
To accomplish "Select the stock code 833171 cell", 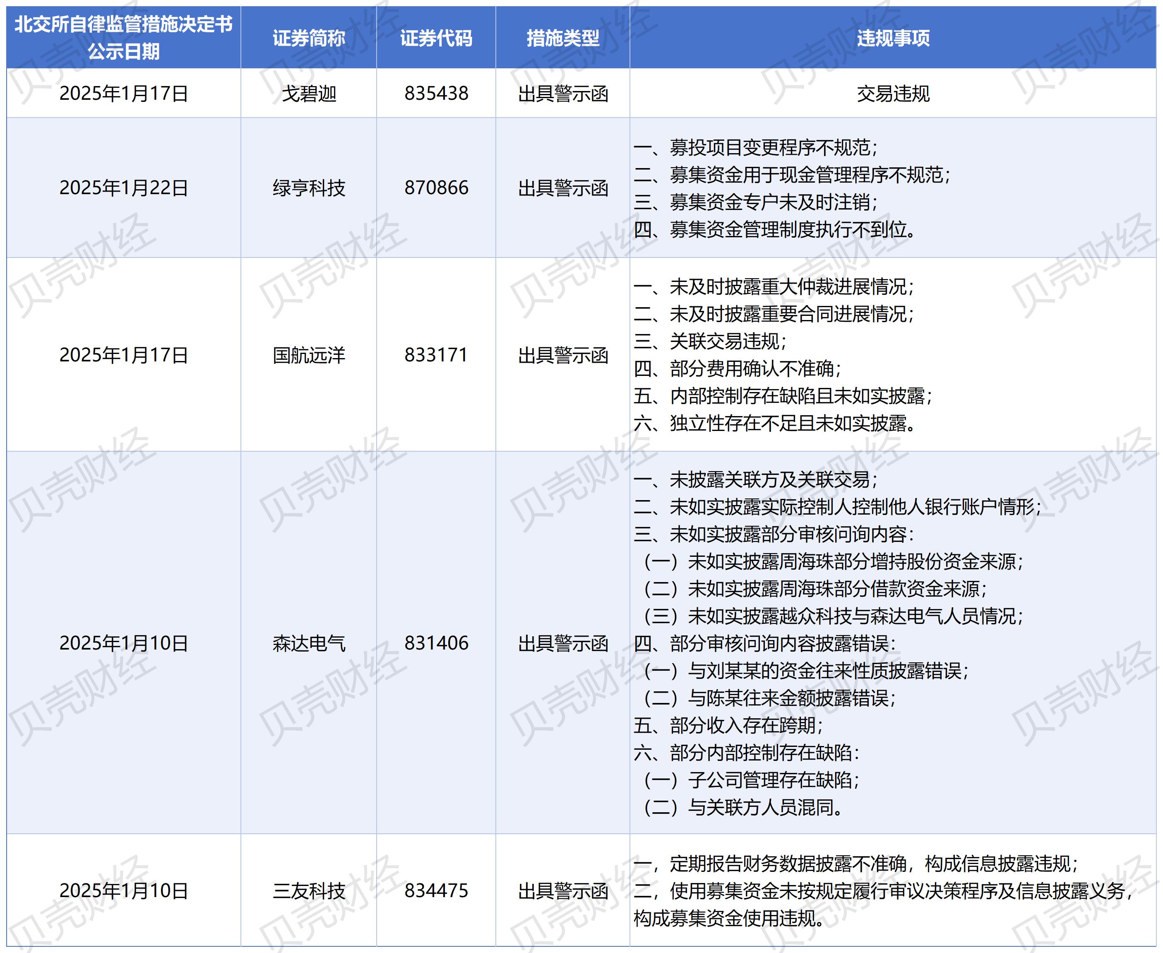I will click(436, 355).
